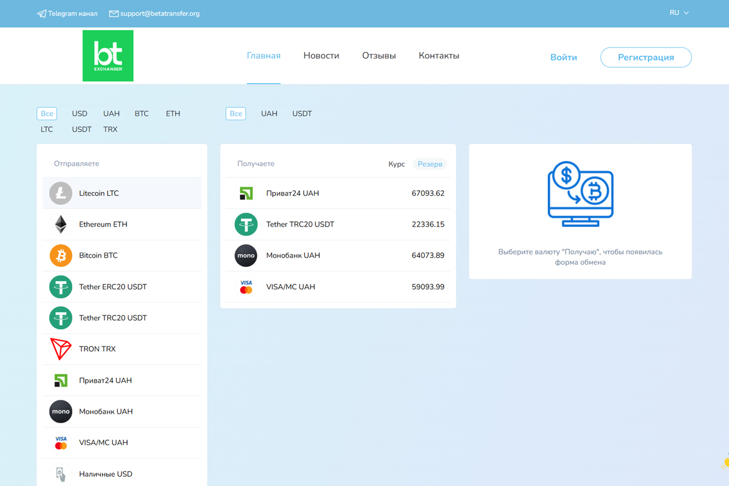Choose the red TRON TRX icon
This screenshot has width=729, height=486.
pos(61,349)
